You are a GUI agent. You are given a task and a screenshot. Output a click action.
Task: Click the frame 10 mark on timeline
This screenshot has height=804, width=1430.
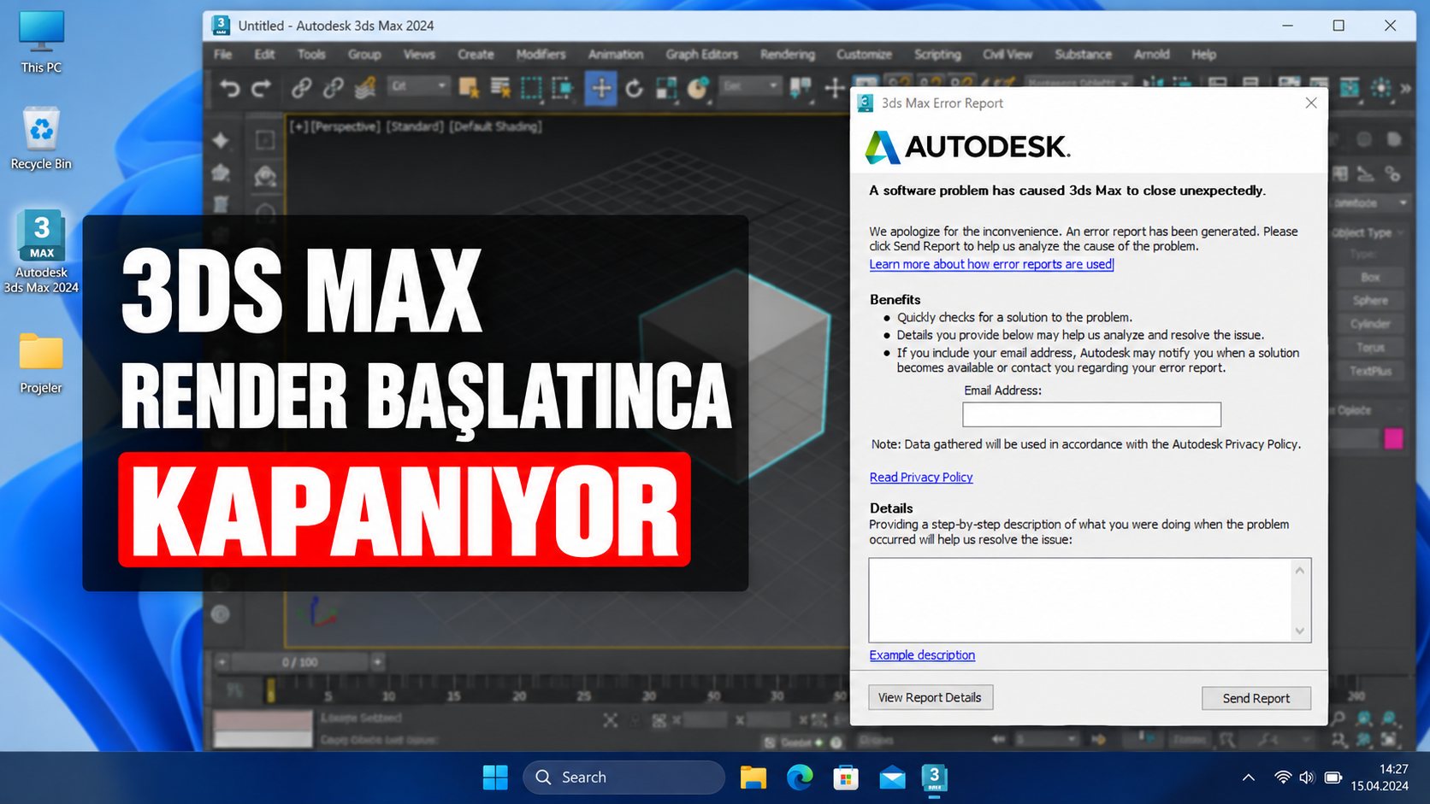(389, 695)
